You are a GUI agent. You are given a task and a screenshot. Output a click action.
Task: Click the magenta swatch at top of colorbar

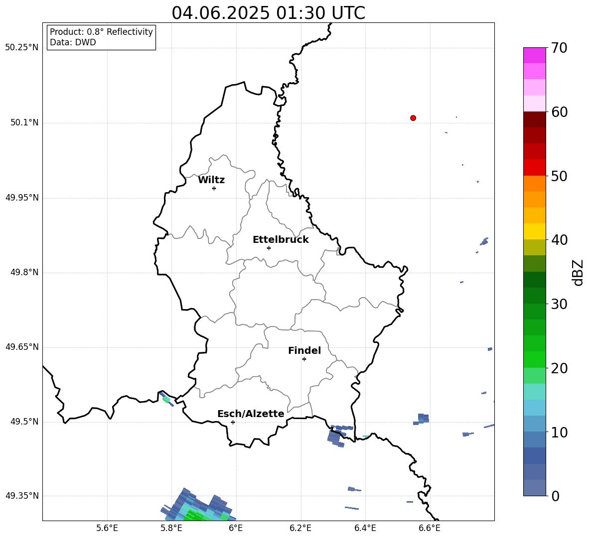click(x=534, y=55)
